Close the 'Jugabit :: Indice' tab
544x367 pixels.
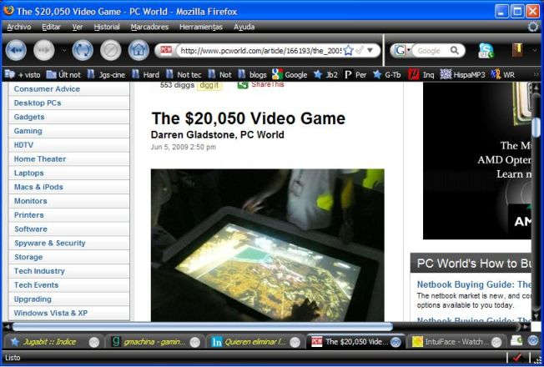tap(94, 342)
